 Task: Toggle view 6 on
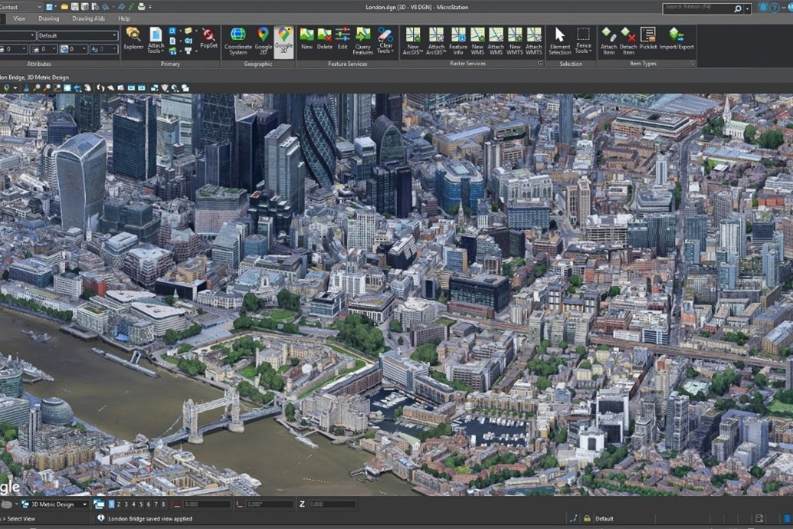148,504
